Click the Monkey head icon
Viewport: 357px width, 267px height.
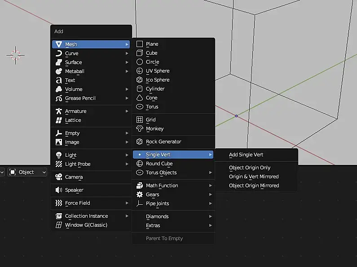140,129
